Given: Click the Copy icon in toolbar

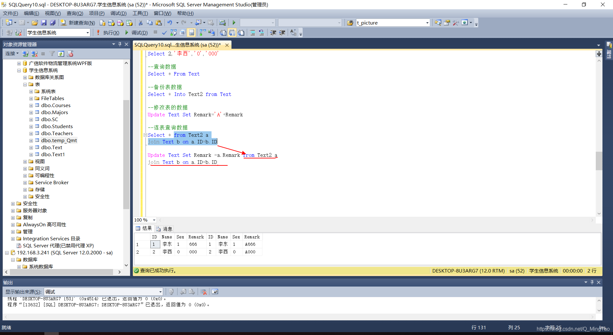Looking at the screenshot, I should pyautogui.click(x=149, y=23).
